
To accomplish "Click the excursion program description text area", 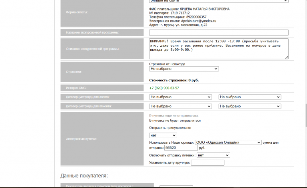I will [x=219, y=49].
